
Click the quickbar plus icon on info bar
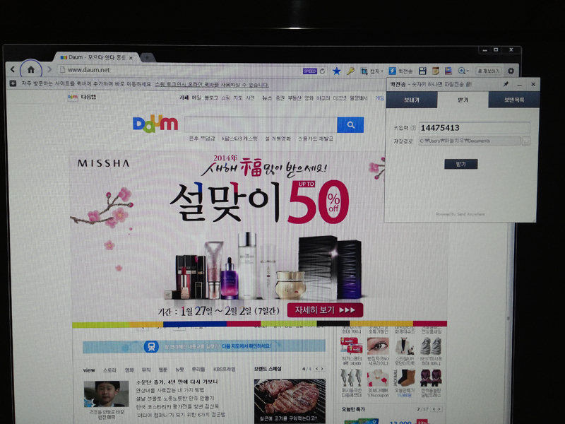tap(13, 83)
